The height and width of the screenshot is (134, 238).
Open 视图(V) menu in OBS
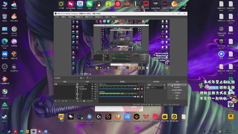click(71, 17)
